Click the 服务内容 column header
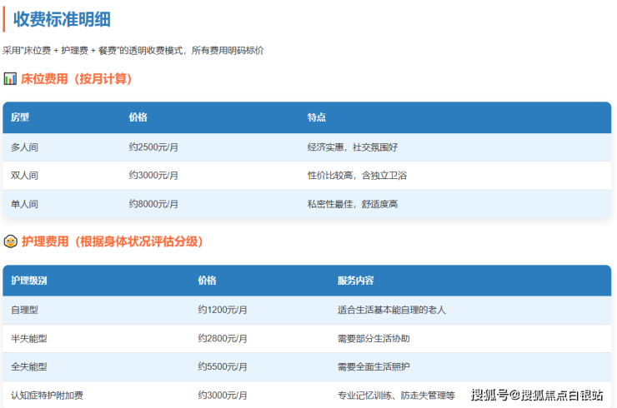Screen dimensions: 617x408 point(356,281)
